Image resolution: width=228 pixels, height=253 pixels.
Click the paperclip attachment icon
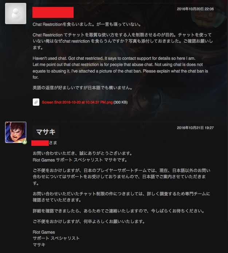36,102
